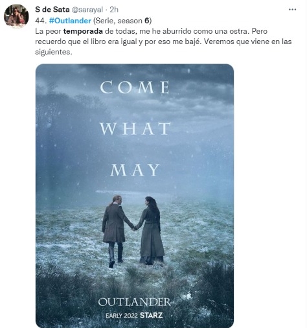Click the woman in the long coat
This screenshot has height=328, width=307.
click(151, 231)
